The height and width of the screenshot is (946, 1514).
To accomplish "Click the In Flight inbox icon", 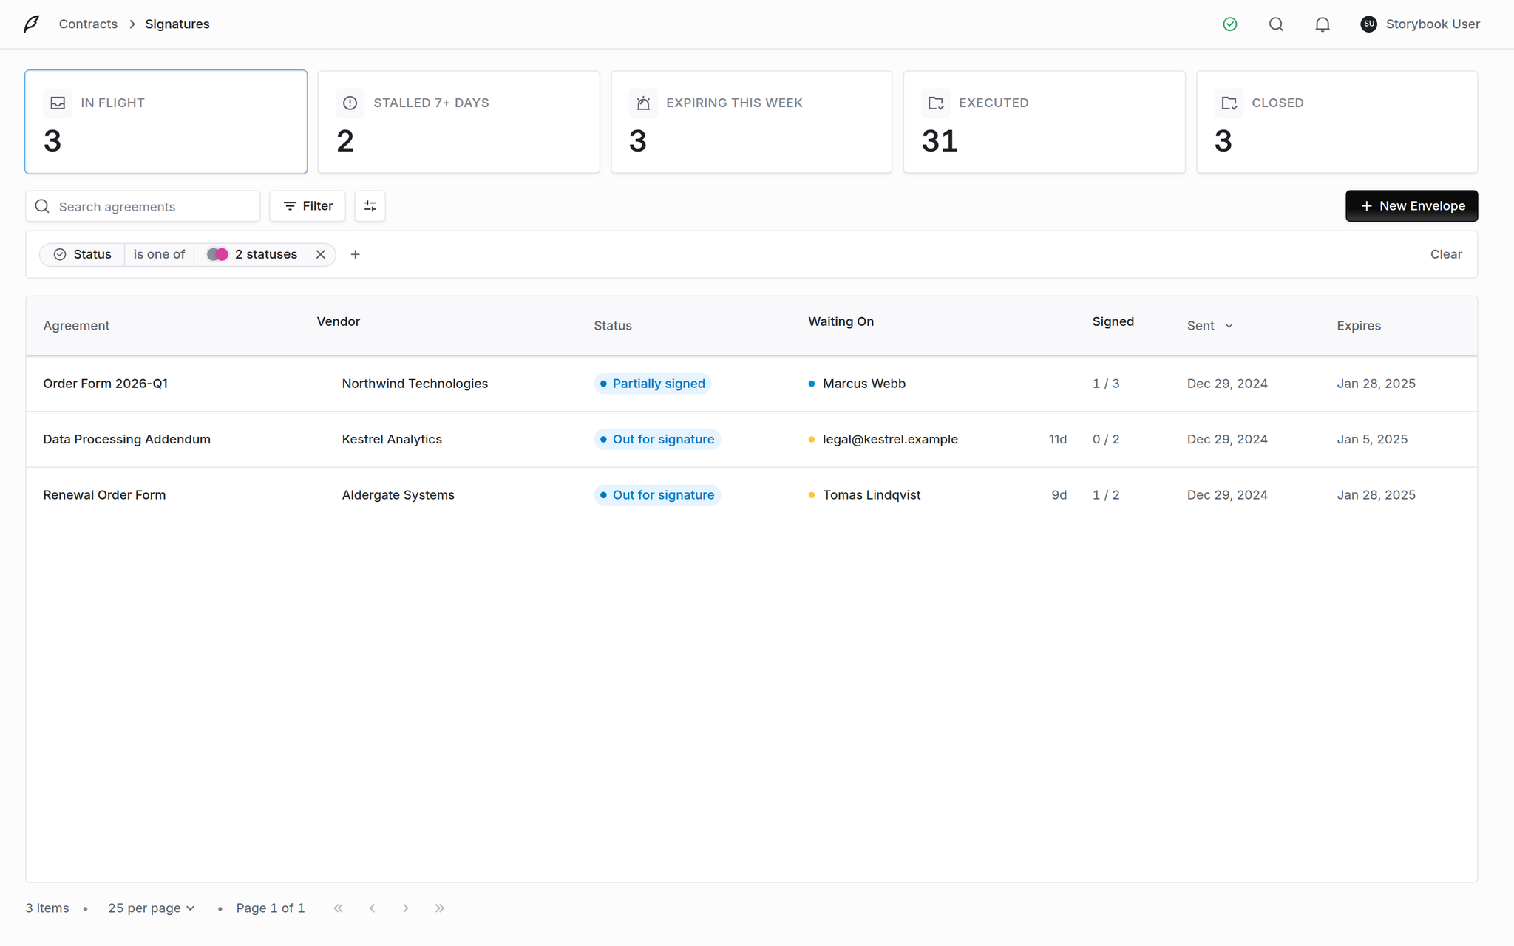I will (58, 103).
